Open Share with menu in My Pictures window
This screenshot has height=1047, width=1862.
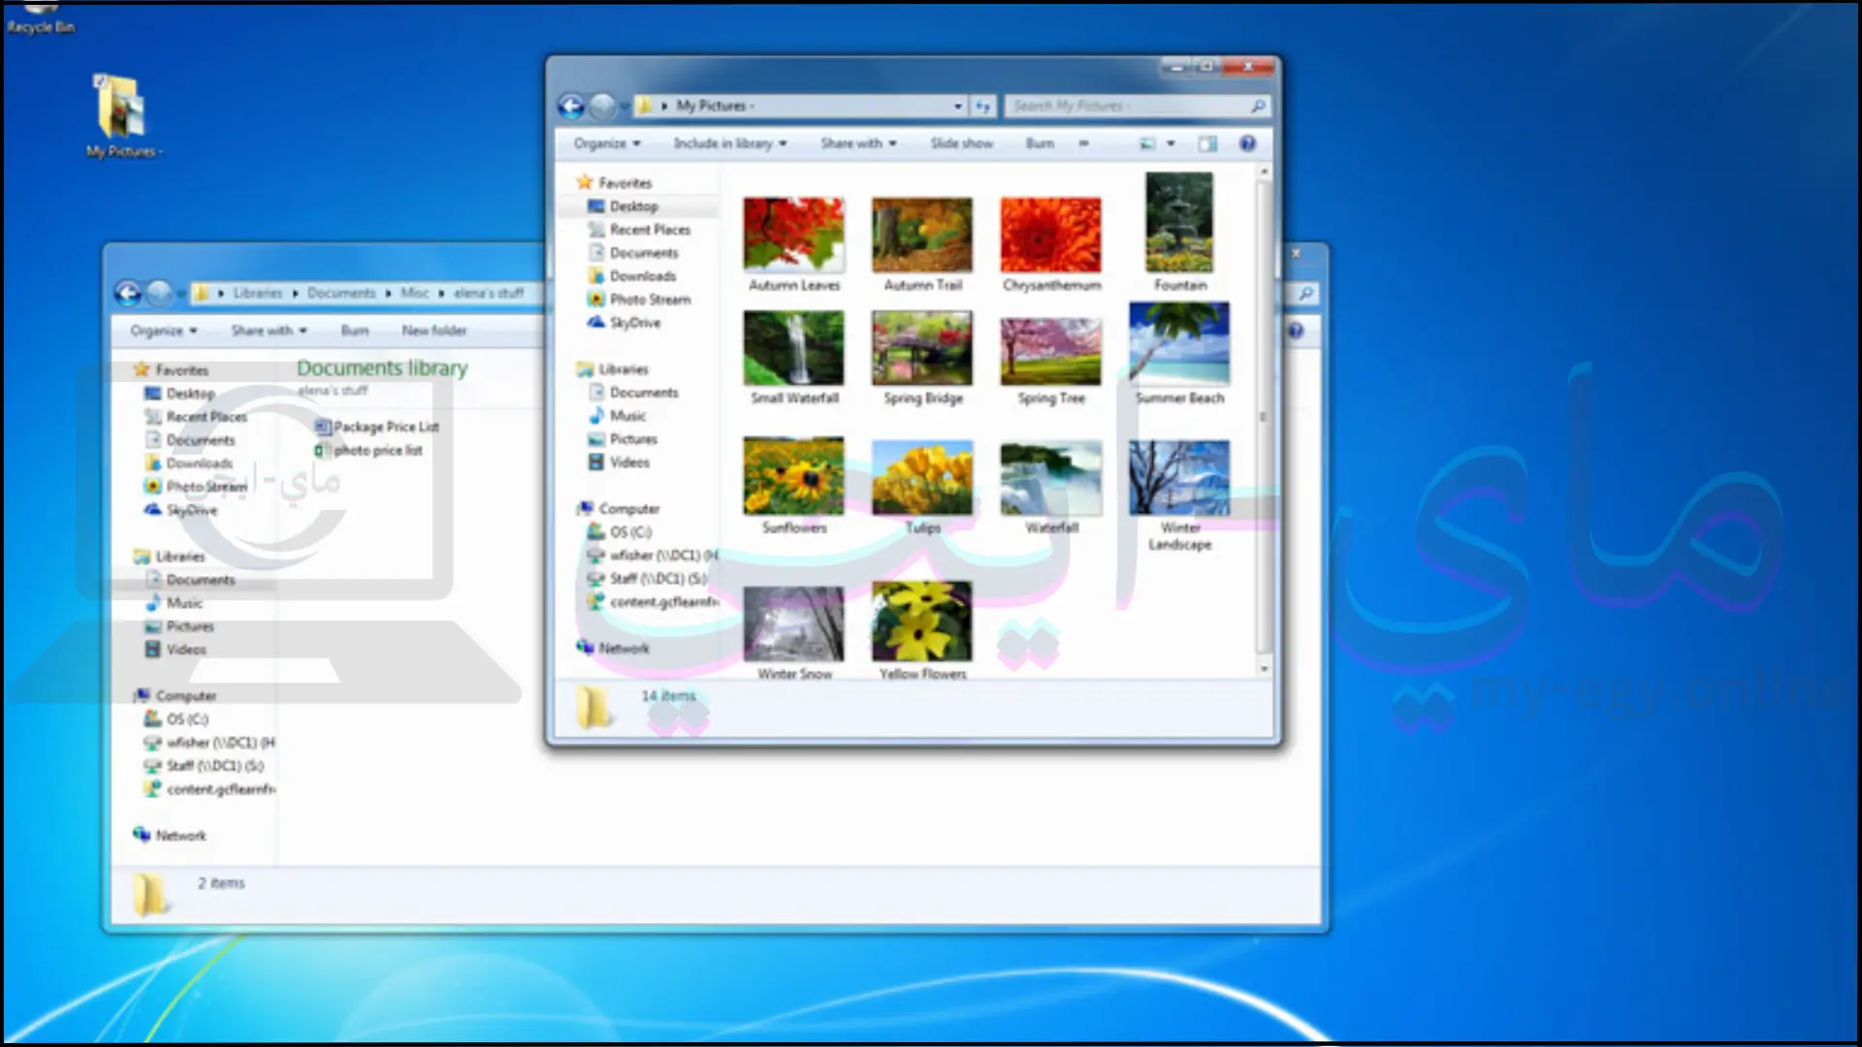tap(858, 143)
